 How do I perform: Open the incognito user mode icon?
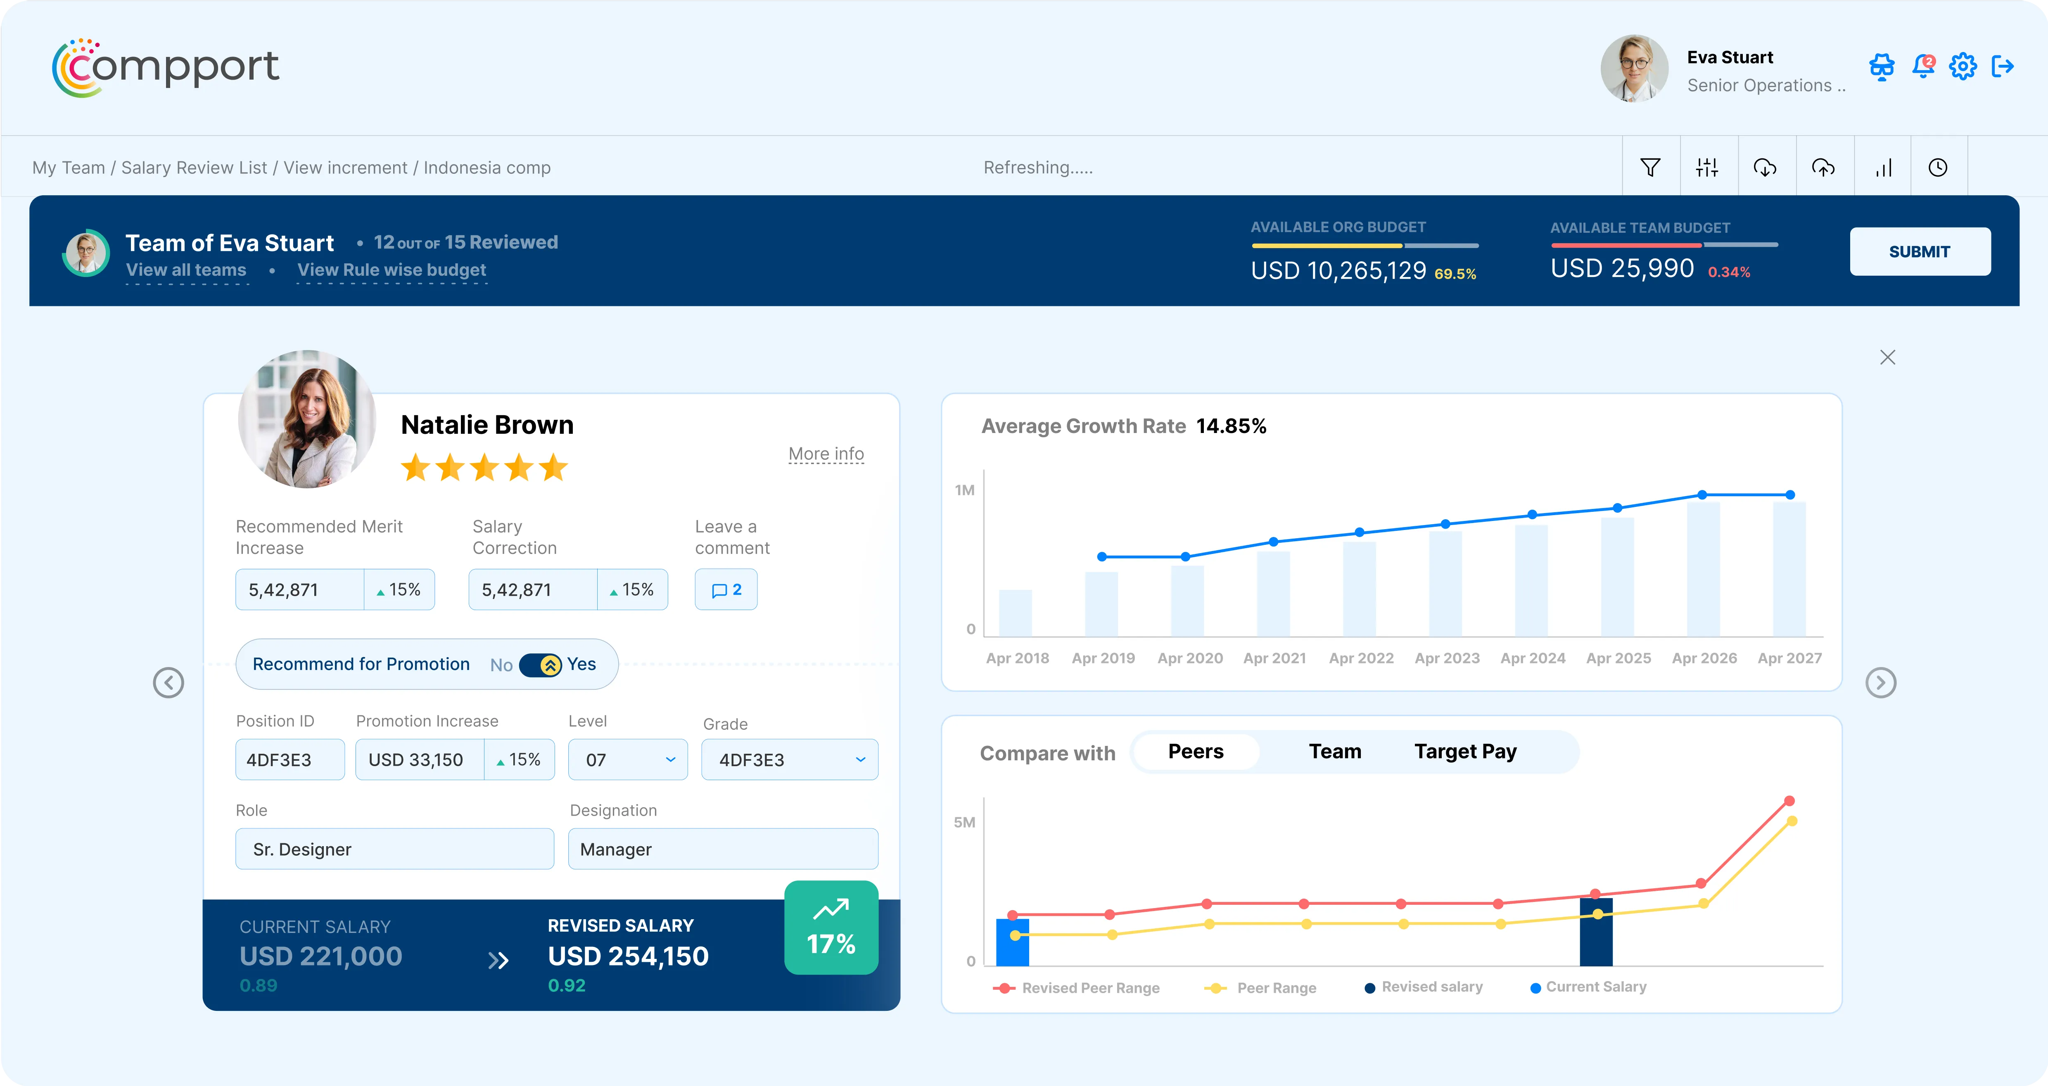coord(1881,67)
